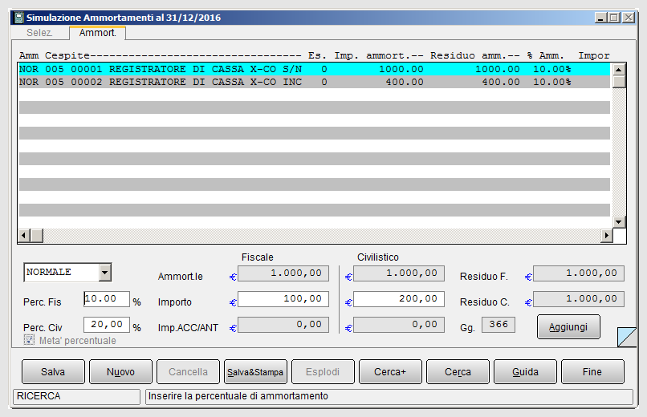
Task: Open the Guida help button
Action: [x=525, y=371]
